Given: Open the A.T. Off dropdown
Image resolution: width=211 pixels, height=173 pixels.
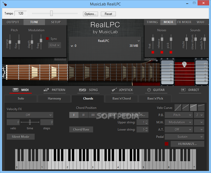Looking at the screenshot, I should pos(179,129).
